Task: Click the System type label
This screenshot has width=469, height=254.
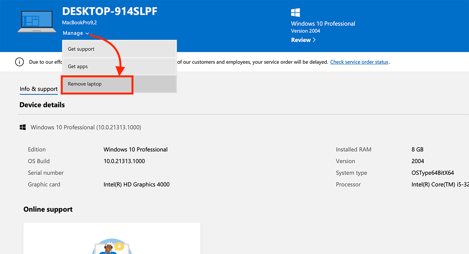Action: (351, 173)
